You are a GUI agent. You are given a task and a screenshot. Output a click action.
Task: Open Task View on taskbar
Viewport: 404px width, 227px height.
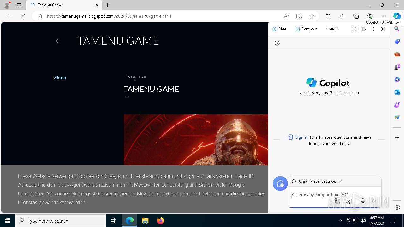tap(114, 221)
